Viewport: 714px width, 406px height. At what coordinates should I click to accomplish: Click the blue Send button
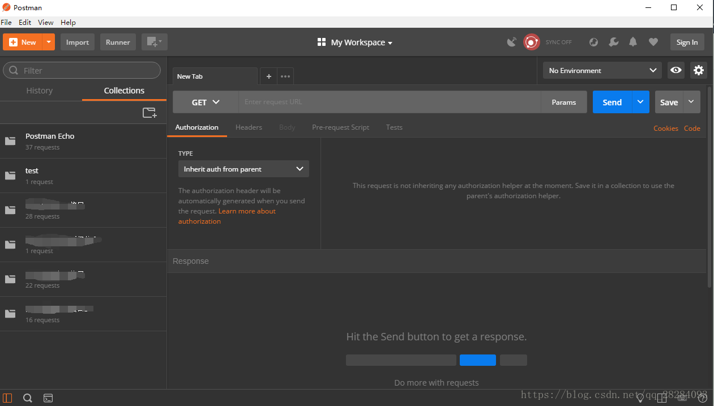click(x=612, y=102)
